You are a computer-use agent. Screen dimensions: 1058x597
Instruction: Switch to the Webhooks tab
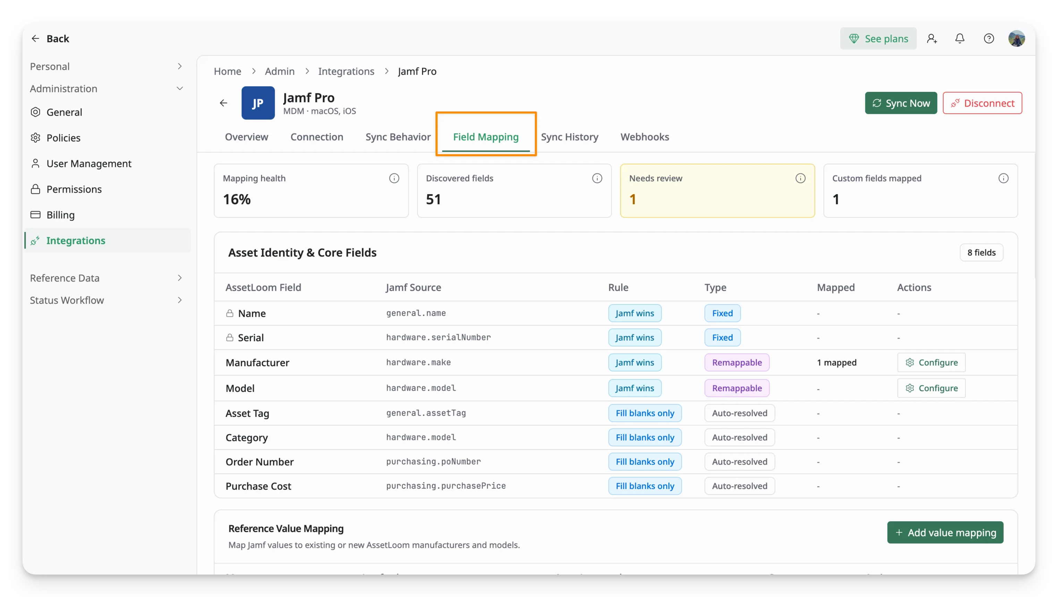644,137
